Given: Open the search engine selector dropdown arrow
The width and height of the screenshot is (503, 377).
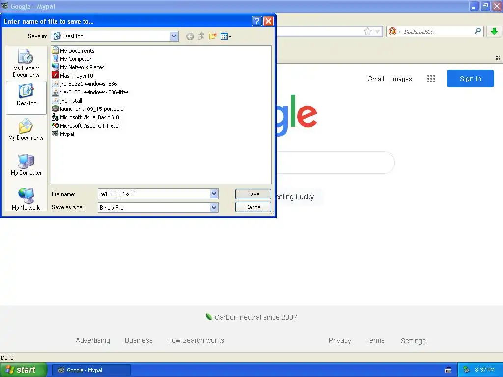Looking at the screenshot, I should 399,31.
